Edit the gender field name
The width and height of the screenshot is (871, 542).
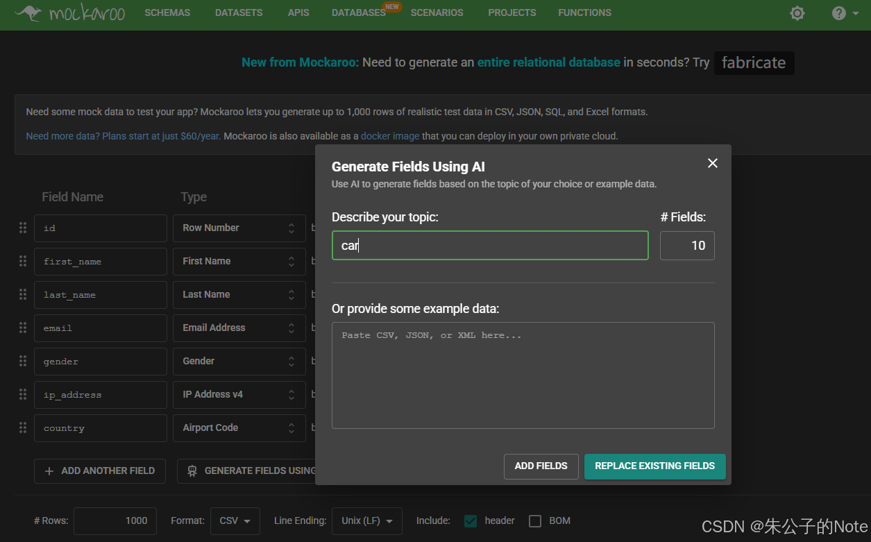101,361
